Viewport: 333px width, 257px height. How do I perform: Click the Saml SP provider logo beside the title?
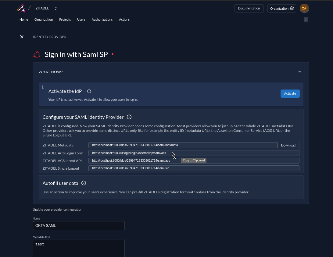point(37,54)
